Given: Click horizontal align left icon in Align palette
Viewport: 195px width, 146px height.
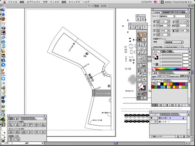Looking at the screenshot, I should tap(11, 125).
